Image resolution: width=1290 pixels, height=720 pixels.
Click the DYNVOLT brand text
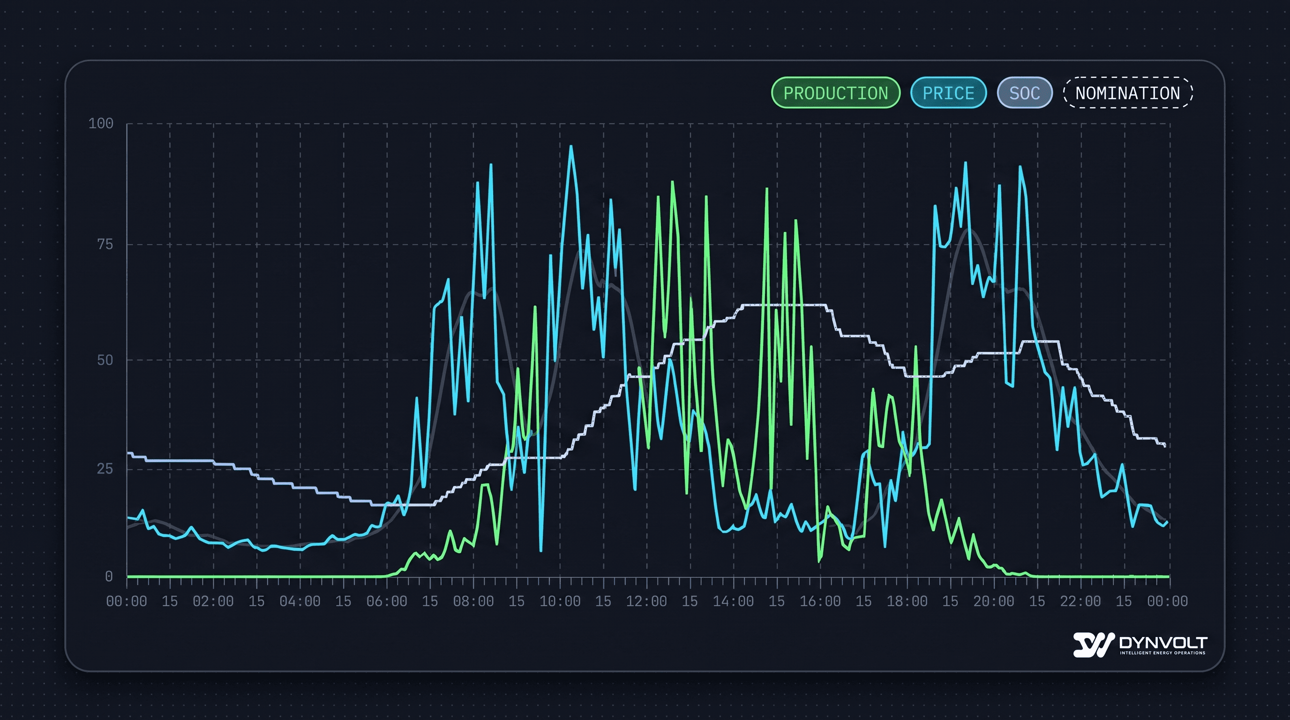click(x=1163, y=642)
